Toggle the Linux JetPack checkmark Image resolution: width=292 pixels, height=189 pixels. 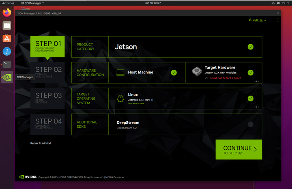pyautogui.click(x=251, y=98)
